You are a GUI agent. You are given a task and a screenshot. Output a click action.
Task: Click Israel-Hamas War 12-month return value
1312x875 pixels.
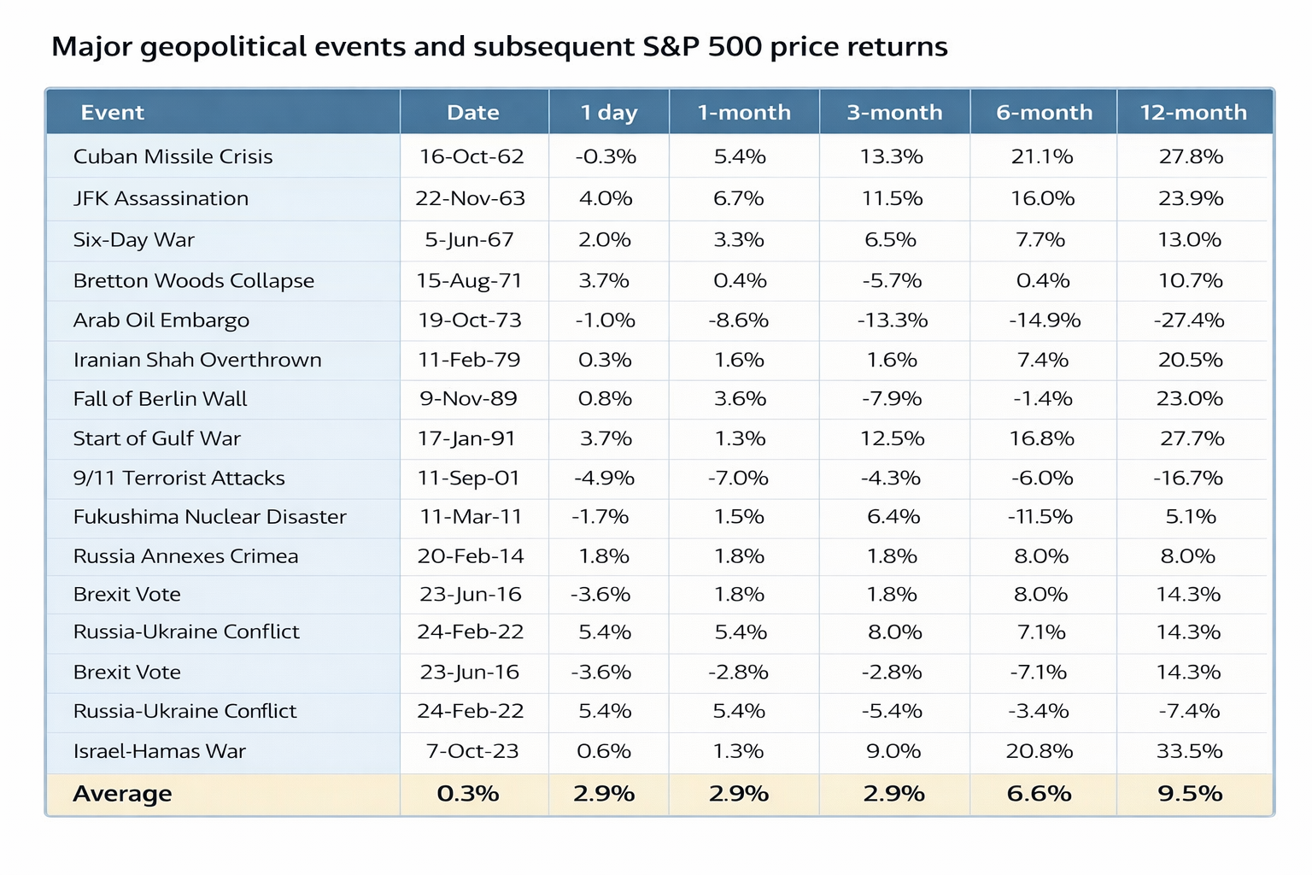pos(1191,752)
